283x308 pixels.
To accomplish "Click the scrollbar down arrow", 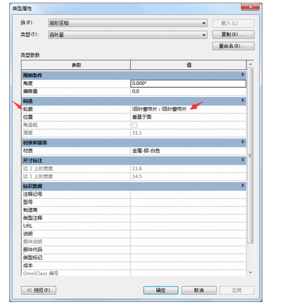I will pyautogui.click(x=250, y=273).
